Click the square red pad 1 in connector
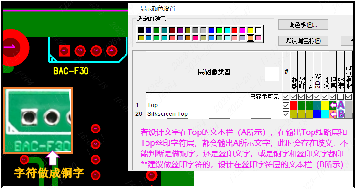Image resolution: width=355 pixels, height=189 pixels. 64,51
